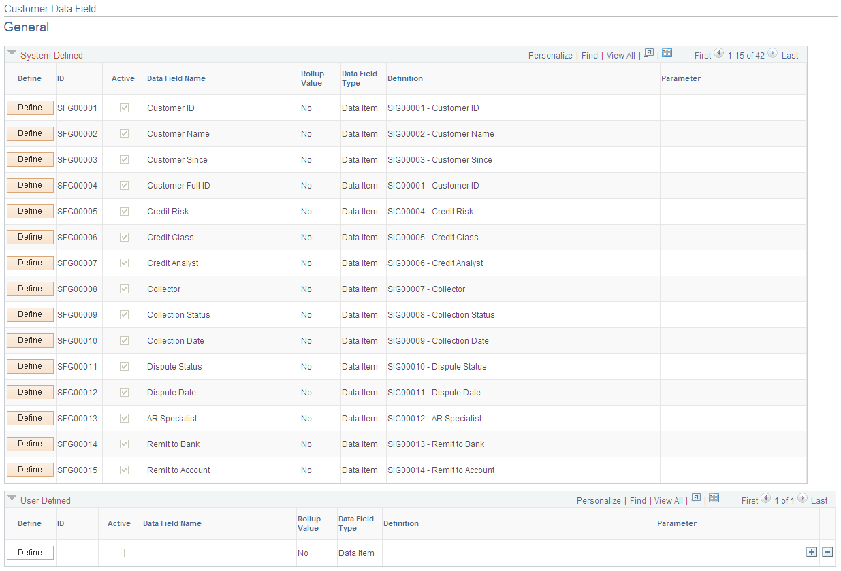
Task: Collapse the User Defined section
Action: tap(12, 497)
